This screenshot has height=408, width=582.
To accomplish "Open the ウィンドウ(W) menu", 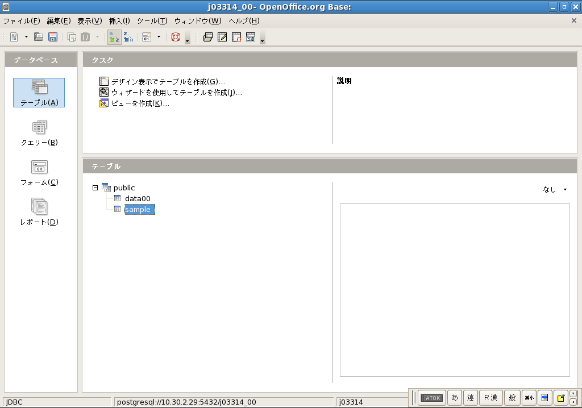I will (198, 21).
